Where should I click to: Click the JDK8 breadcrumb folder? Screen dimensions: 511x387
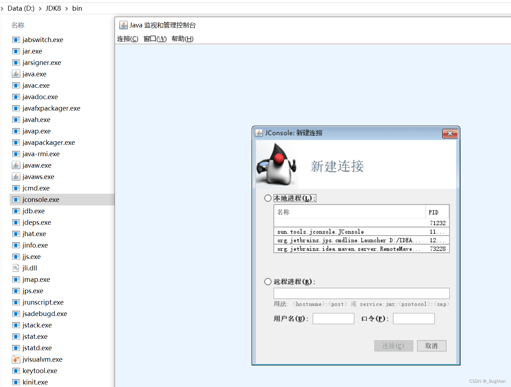[53, 8]
